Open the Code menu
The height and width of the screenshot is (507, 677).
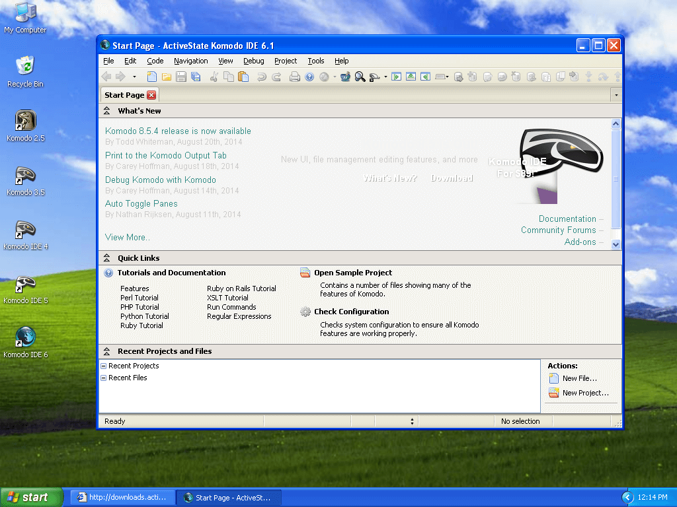point(155,61)
